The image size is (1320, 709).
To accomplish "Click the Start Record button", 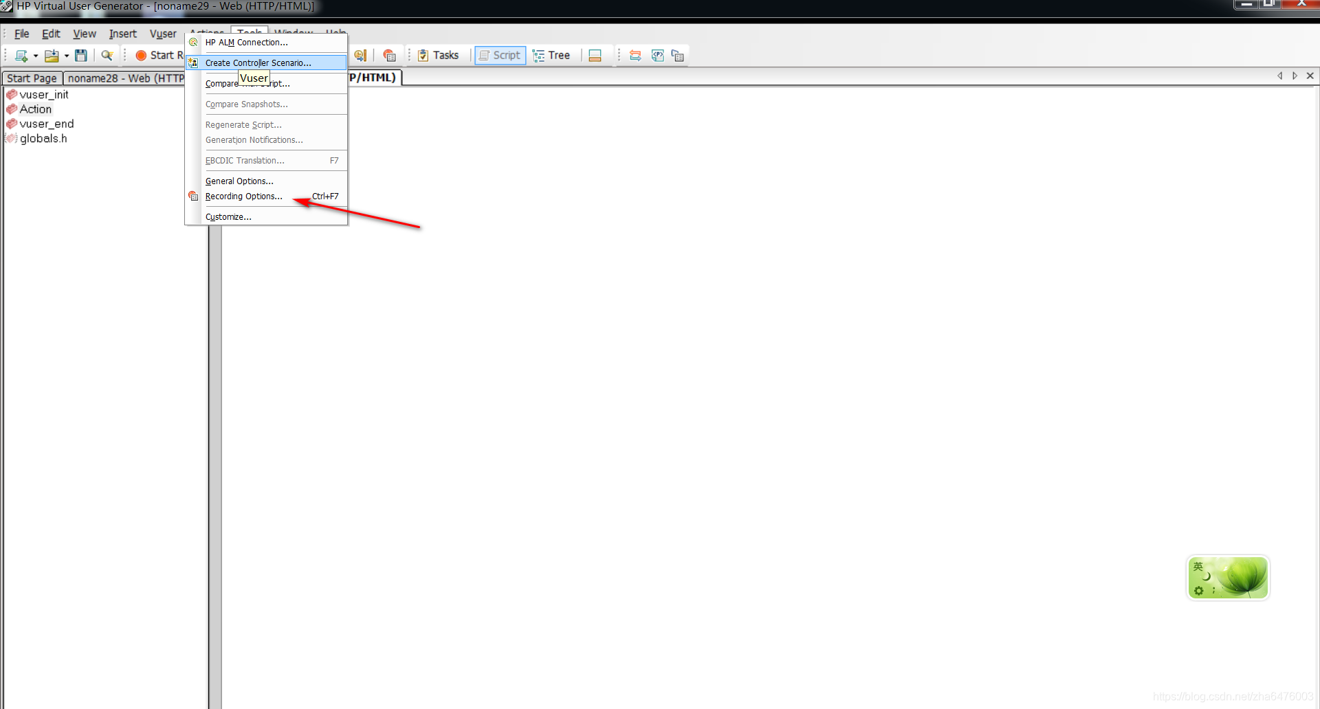I will [159, 56].
